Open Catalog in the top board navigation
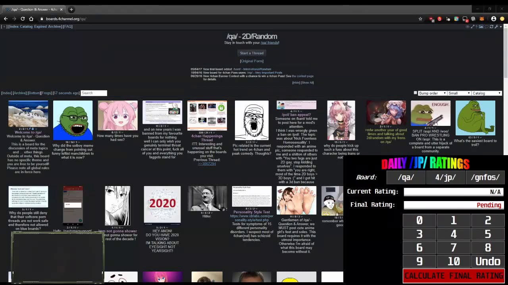This screenshot has width=508, height=285. pyautogui.click(x=26, y=27)
